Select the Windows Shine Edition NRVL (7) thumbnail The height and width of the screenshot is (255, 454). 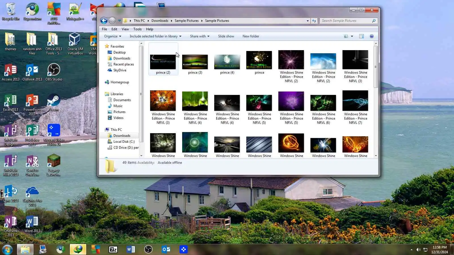[x=356, y=108]
